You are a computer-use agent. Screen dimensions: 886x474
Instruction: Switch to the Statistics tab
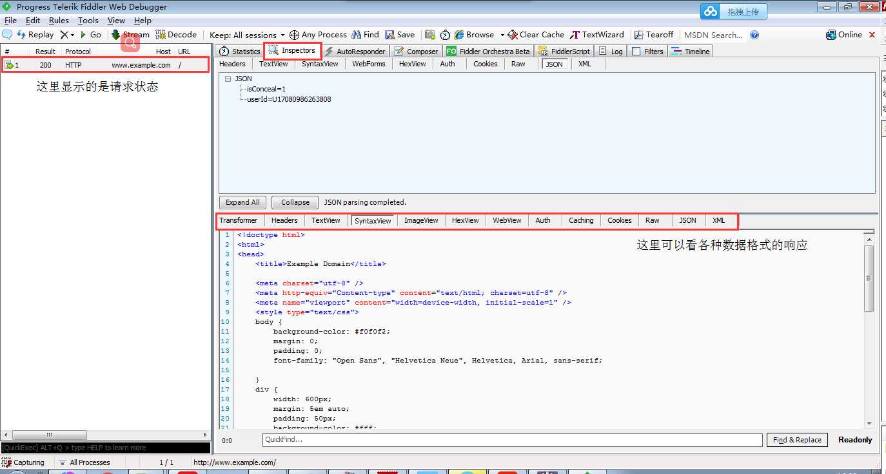(x=240, y=51)
